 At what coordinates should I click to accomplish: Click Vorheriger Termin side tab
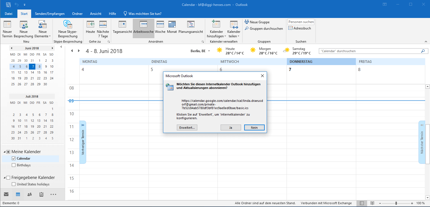pos(83,142)
